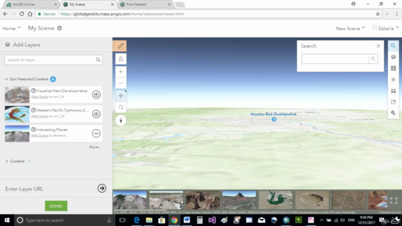Select the fourth slide thumbnail in strip
Viewport: 402px width, 226px height.
tap(239, 200)
